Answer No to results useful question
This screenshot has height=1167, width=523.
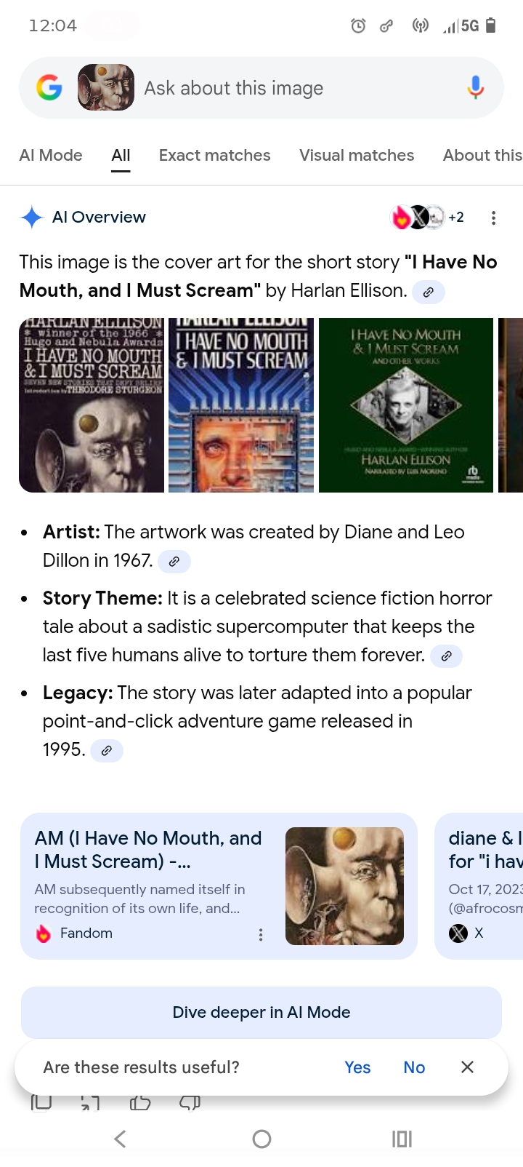pos(414,1067)
